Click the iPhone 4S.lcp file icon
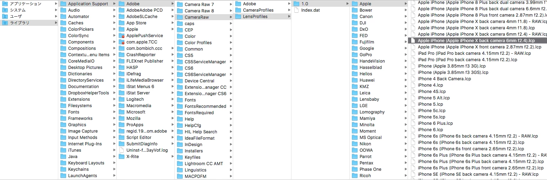547x180 pixels. (x=413, y=91)
